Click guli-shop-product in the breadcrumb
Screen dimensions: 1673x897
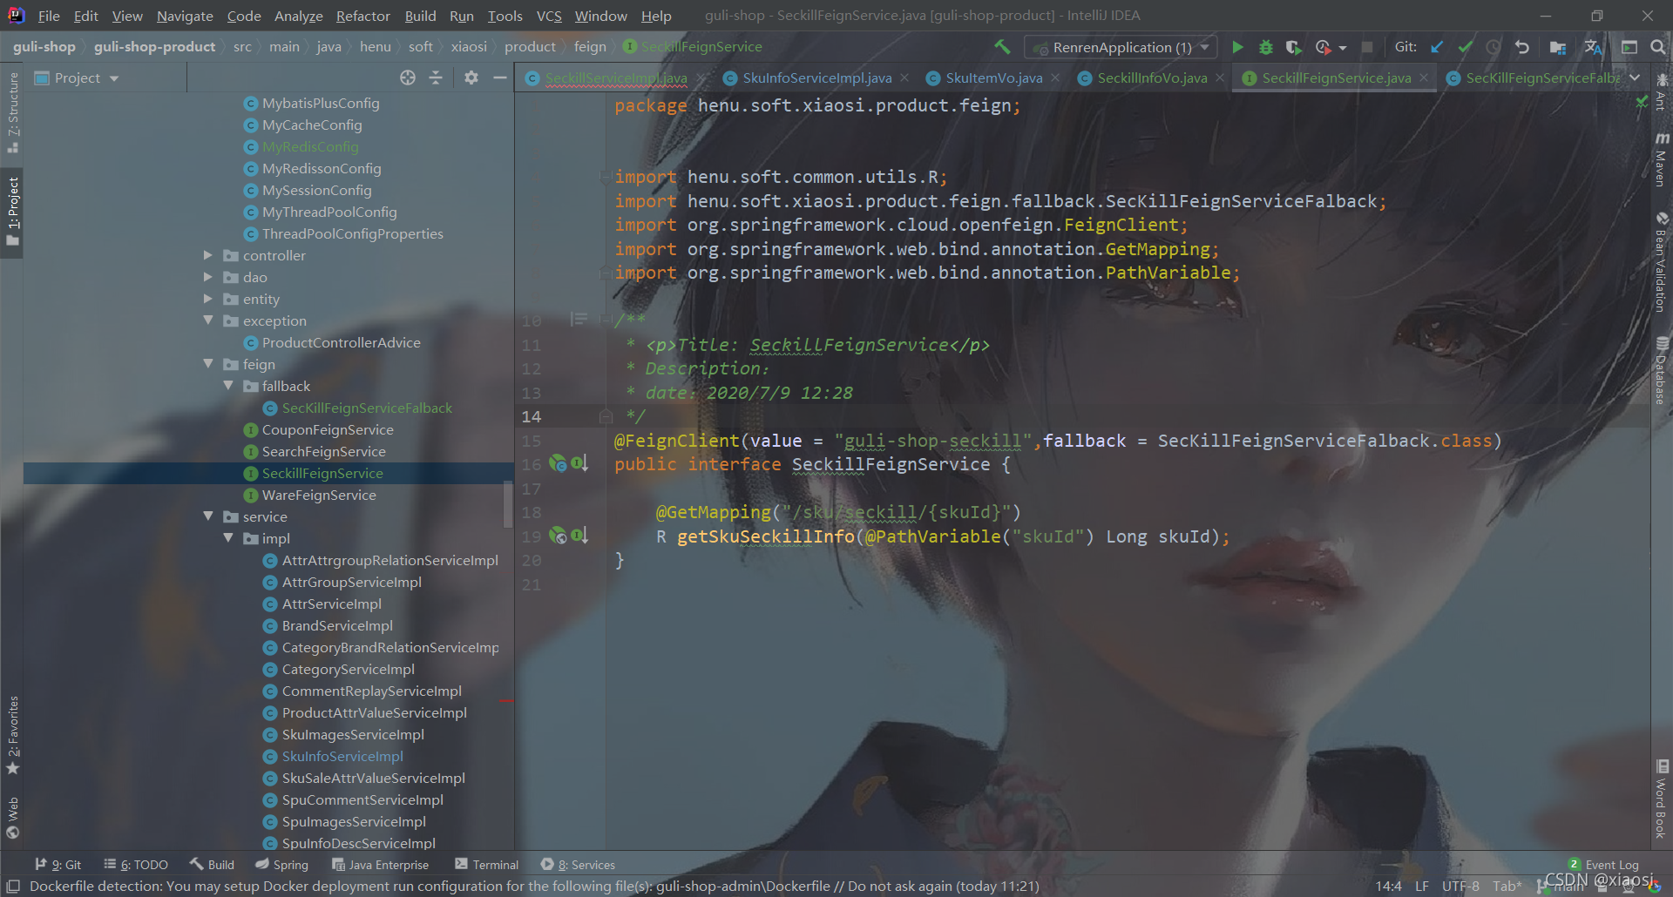(154, 46)
